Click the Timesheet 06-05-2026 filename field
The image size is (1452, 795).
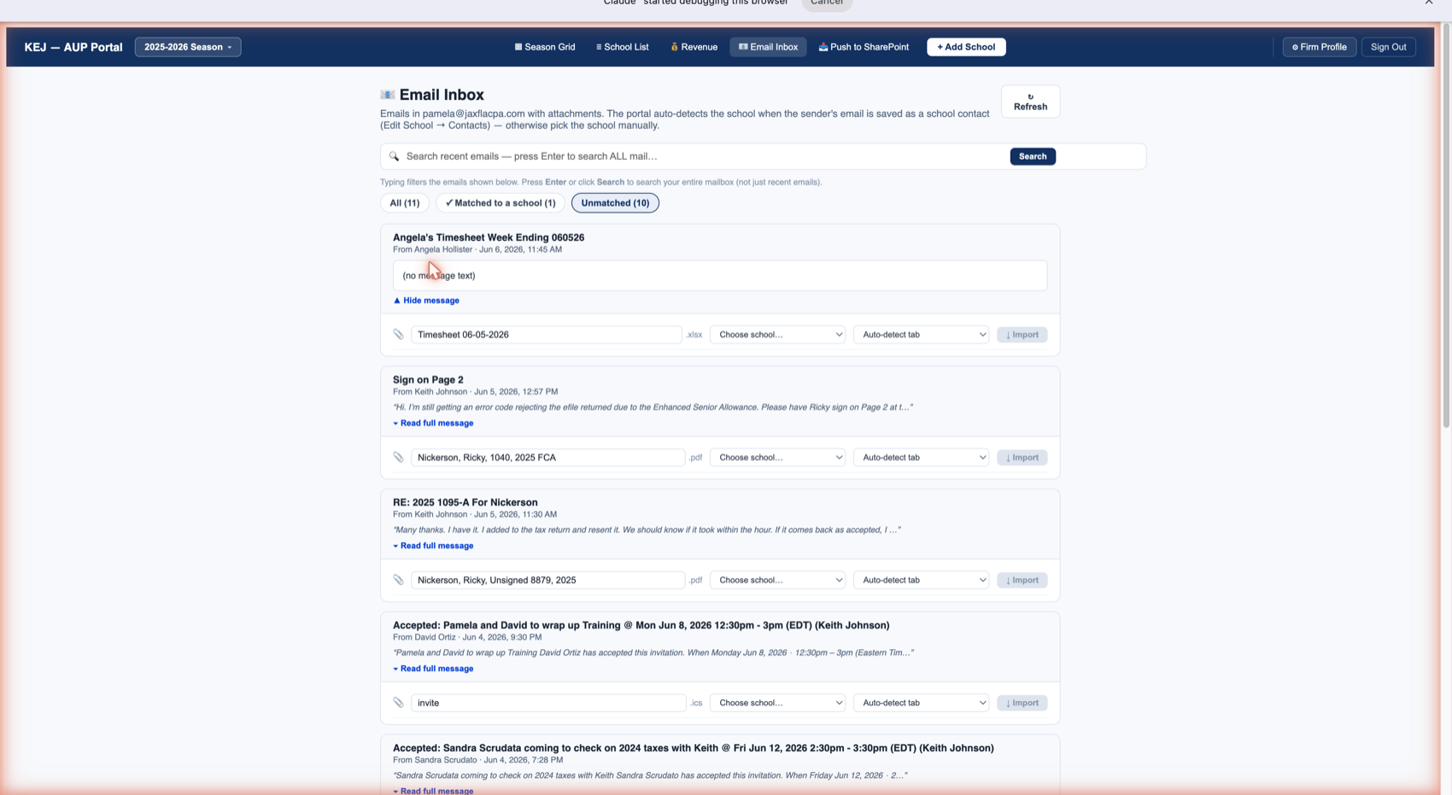click(546, 335)
